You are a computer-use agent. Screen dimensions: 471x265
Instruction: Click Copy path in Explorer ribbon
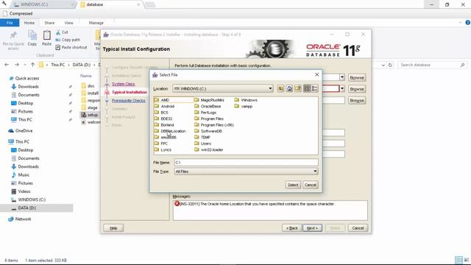click(x=68, y=40)
